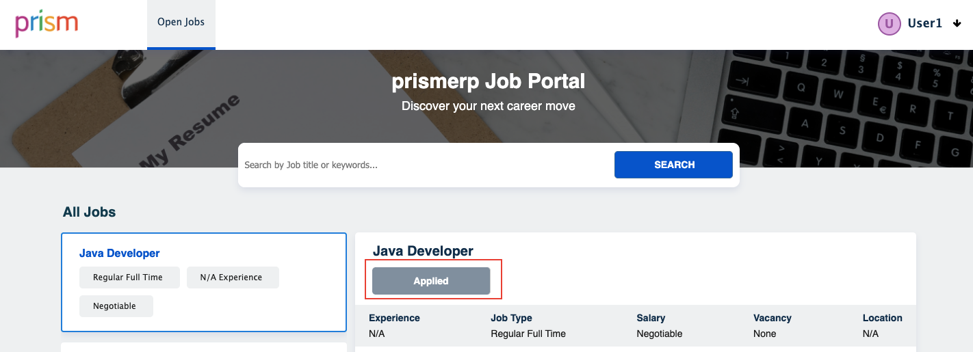
Task: Click the All Jobs heading
Action: (x=89, y=212)
